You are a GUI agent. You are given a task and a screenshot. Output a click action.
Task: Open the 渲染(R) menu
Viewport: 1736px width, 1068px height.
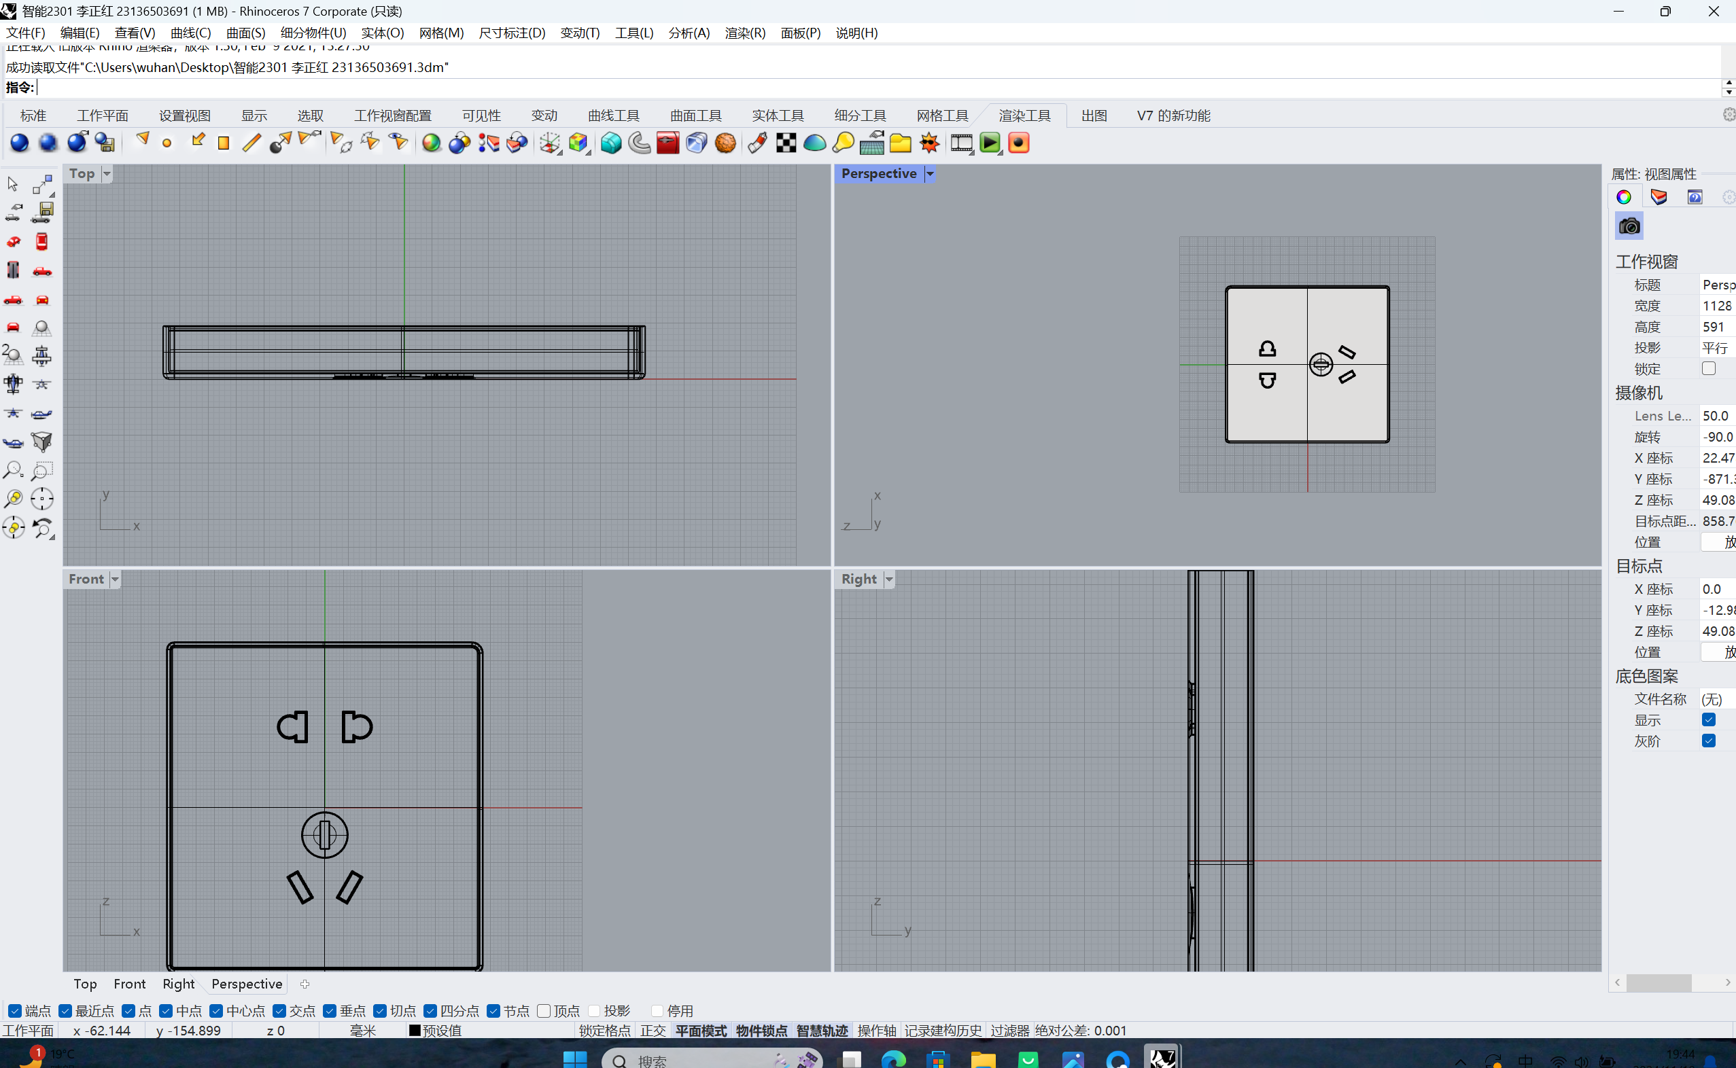[x=745, y=33]
